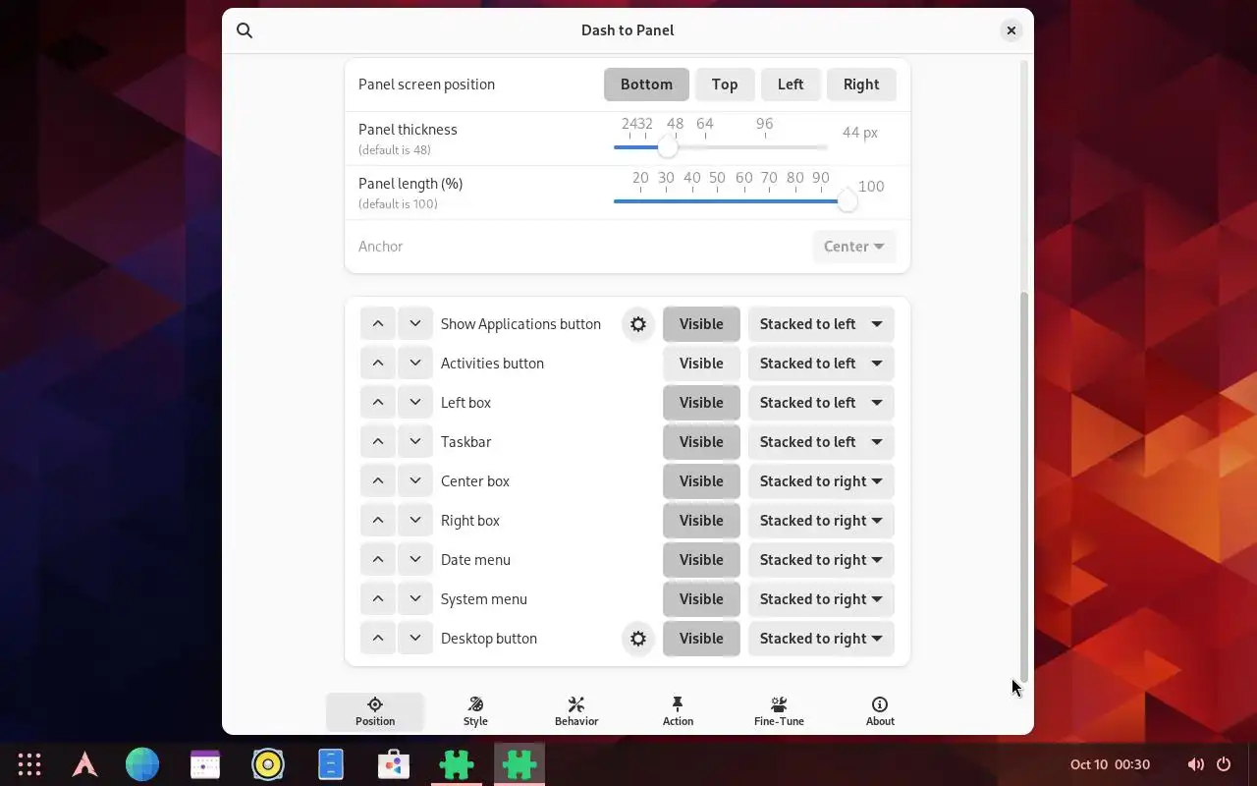Move Show Applications button down

[x=415, y=324]
